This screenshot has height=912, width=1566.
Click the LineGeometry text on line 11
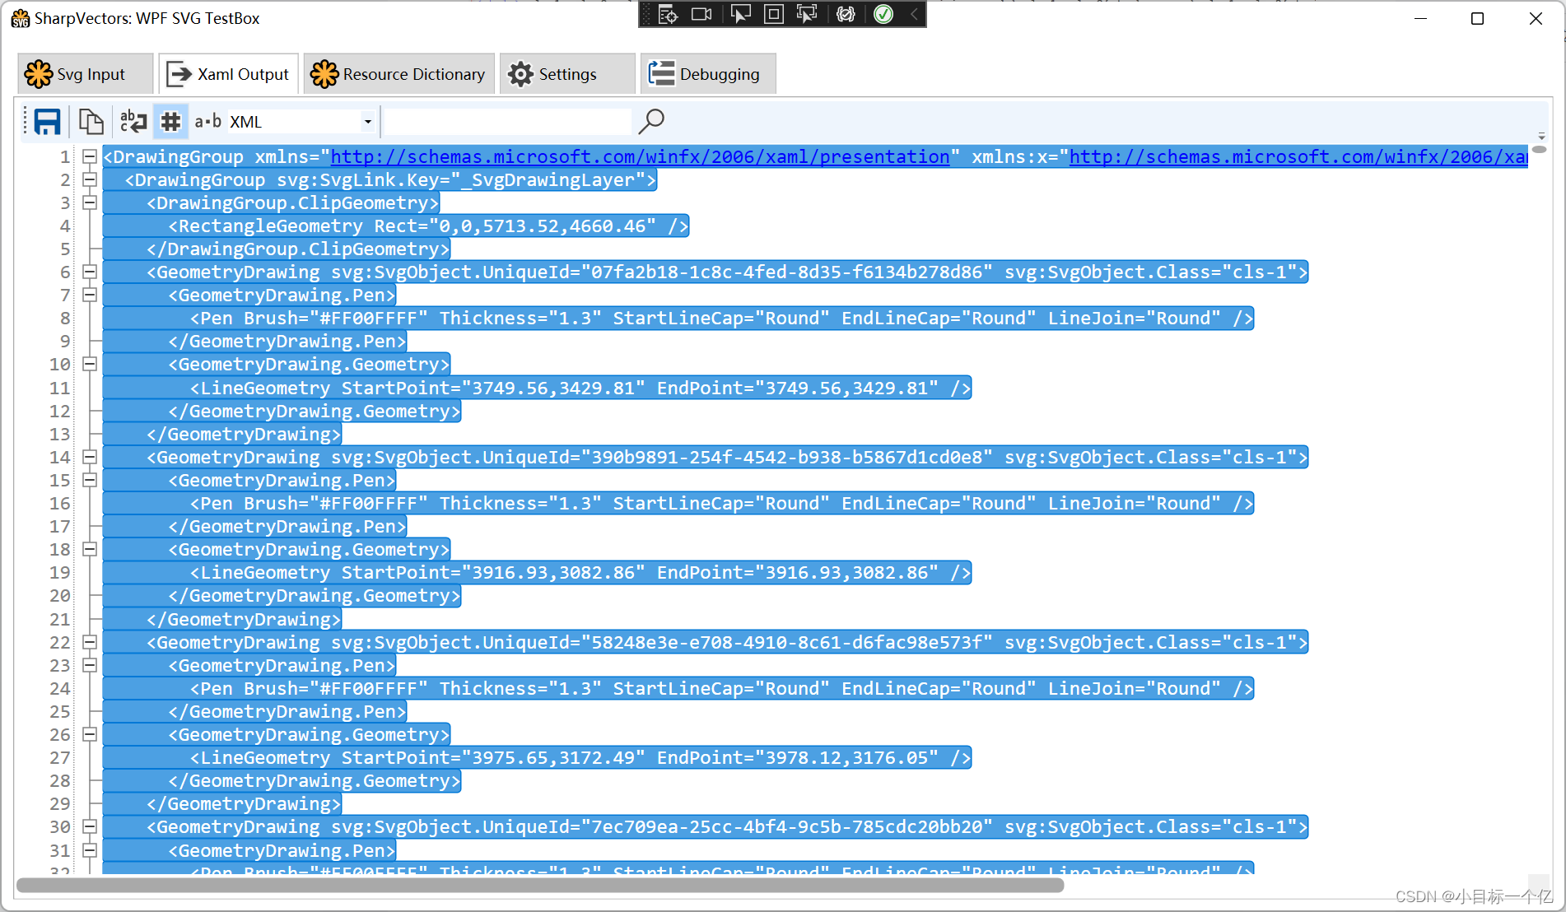(x=580, y=388)
